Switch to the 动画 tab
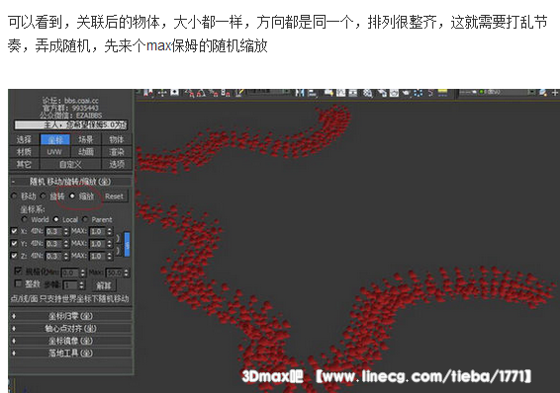This screenshot has height=393, width=560. pyautogui.click(x=86, y=152)
